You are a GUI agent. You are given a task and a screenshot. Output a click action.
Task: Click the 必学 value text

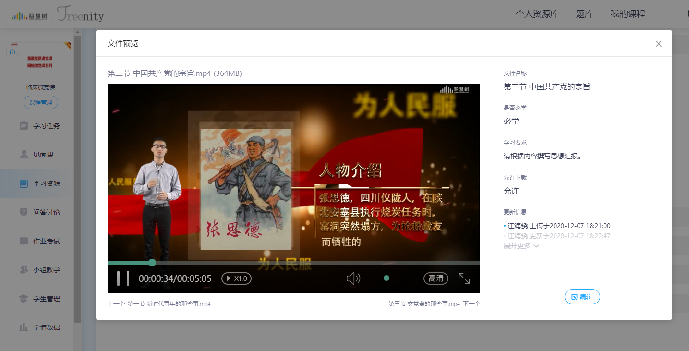point(511,121)
